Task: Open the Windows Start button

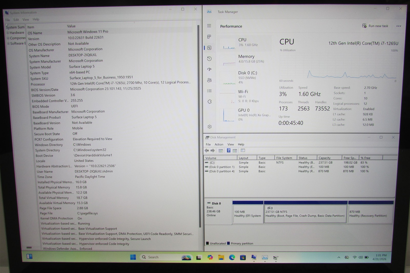Action: tap(133, 257)
